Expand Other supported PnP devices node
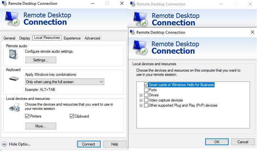257x167 pixels. [141, 105]
